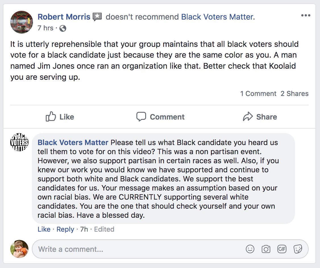Image resolution: width=320 pixels, height=268 pixels.
Task: Open the GIF picker in comment box
Action: 282,249
